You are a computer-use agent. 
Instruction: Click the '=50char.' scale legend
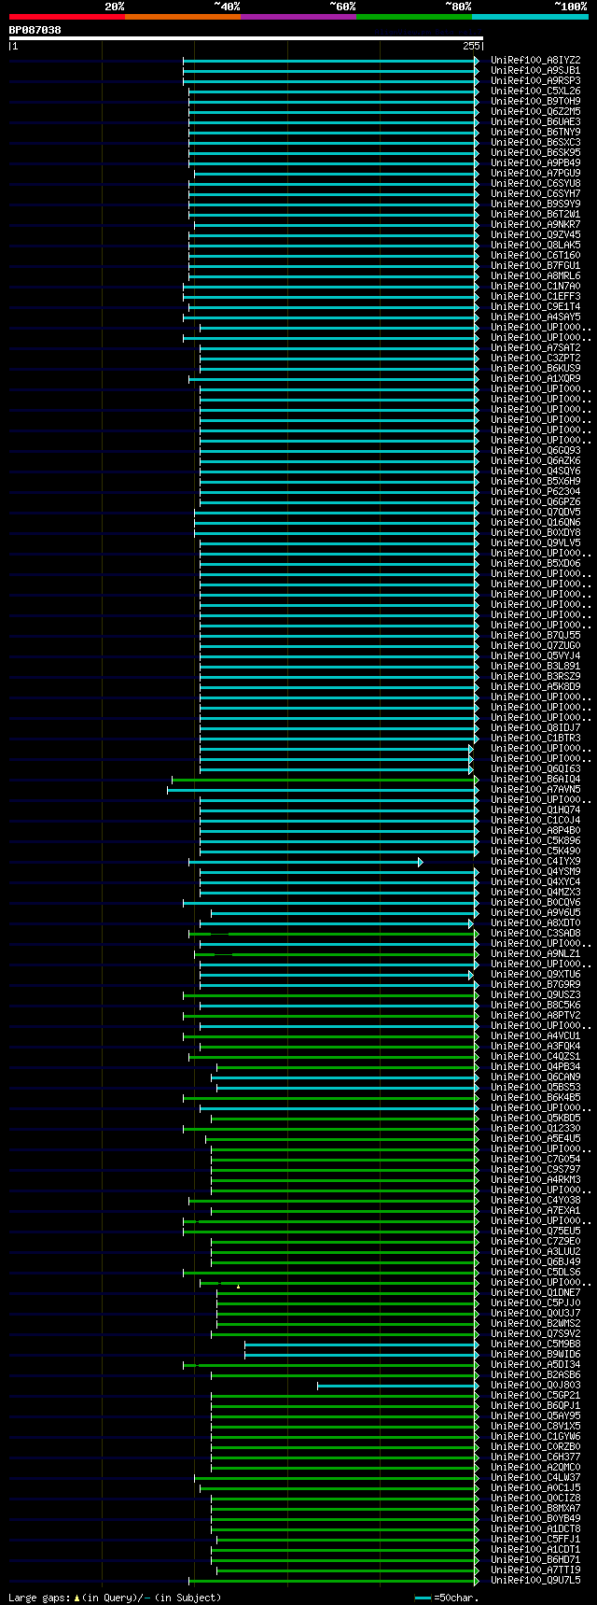448,1598
